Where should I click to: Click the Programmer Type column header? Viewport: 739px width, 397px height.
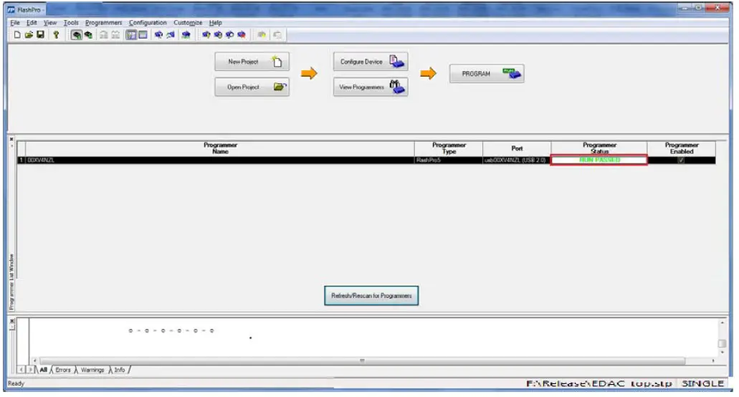(x=449, y=148)
